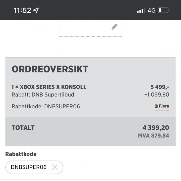Click the TOTALT label
Image resolution: width=181 pixels, height=181 pixels.
click(23, 127)
